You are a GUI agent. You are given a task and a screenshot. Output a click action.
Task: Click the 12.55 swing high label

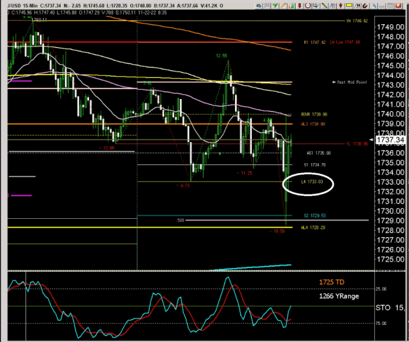coord(221,56)
